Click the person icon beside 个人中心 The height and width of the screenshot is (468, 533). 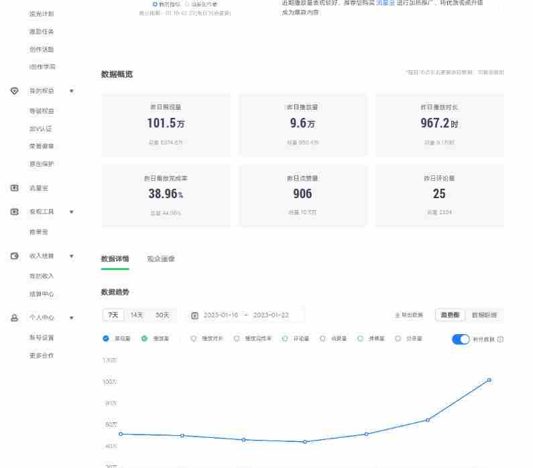(14, 317)
